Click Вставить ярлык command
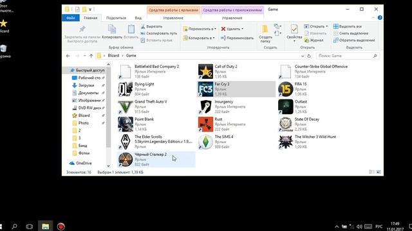 click(x=156, y=40)
